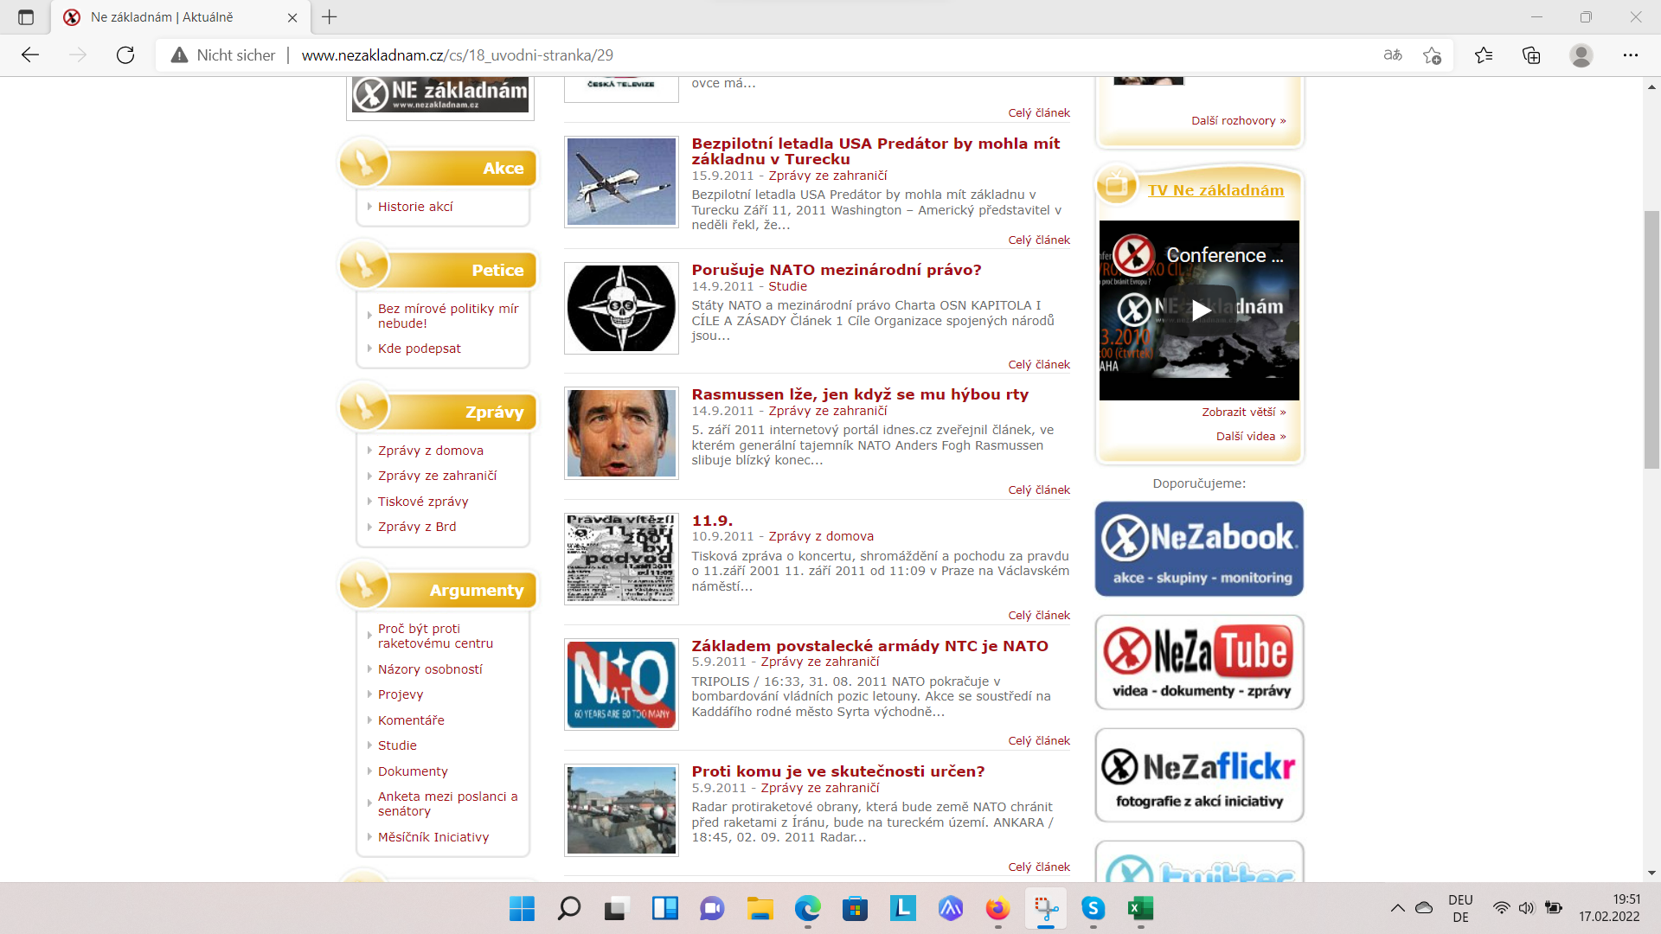Open Dokumenty link

[x=413, y=771]
